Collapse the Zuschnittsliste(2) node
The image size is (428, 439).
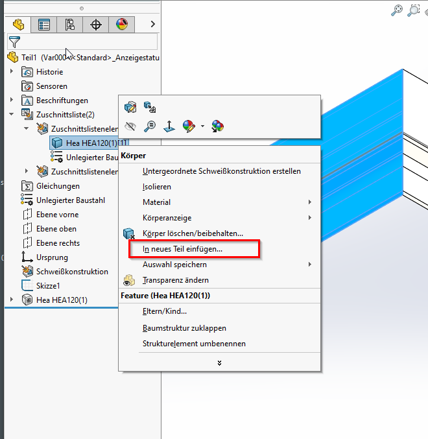[x=12, y=114]
